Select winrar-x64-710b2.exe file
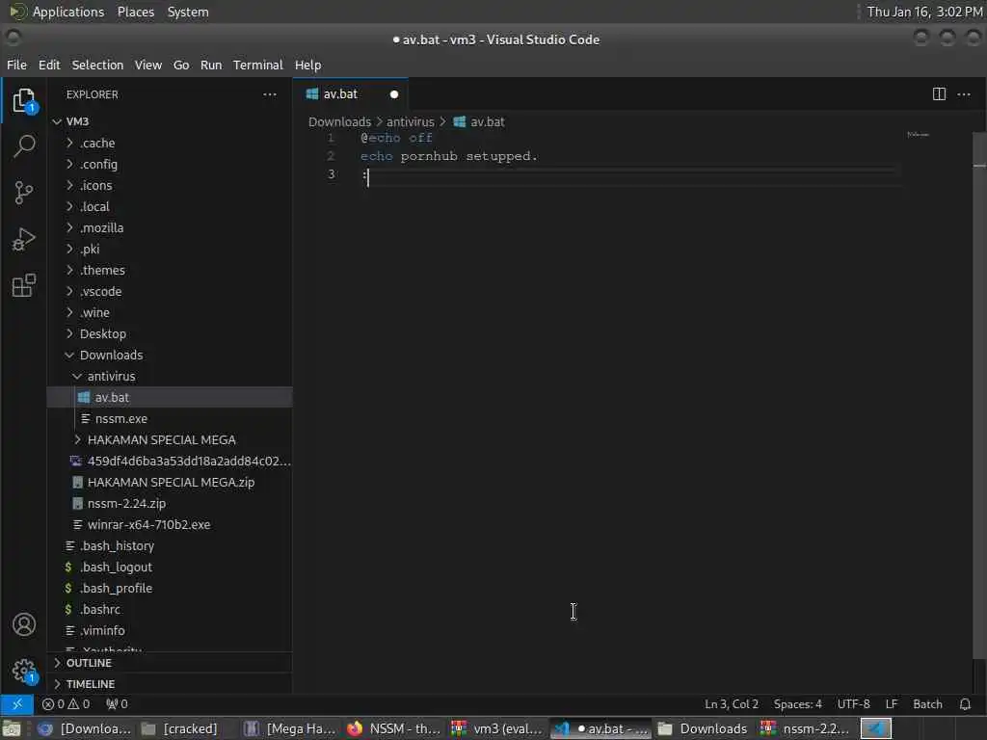 [x=170, y=525]
